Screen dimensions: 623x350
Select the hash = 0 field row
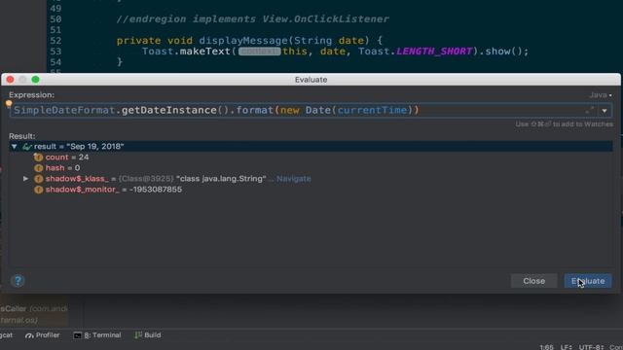coord(311,168)
